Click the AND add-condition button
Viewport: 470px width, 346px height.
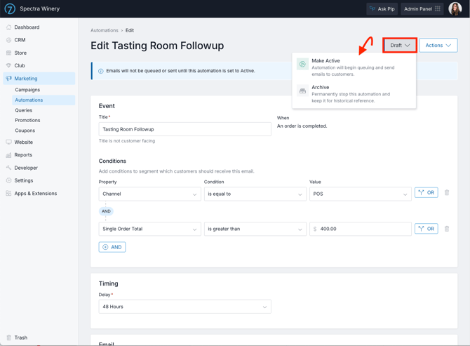click(x=112, y=247)
